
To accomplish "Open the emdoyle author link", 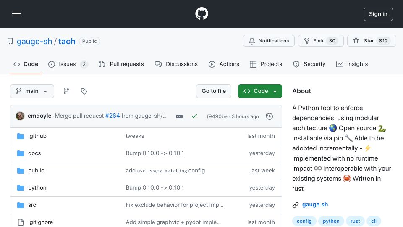I will pos(39,116).
